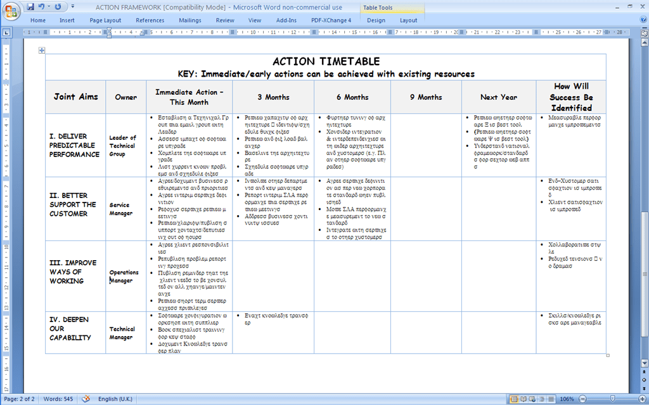Switch to Full Screen Reading view
The image size is (649, 405).
coord(523,399)
